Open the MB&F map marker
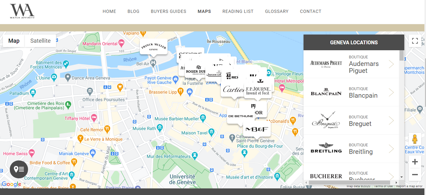 coord(257,129)
